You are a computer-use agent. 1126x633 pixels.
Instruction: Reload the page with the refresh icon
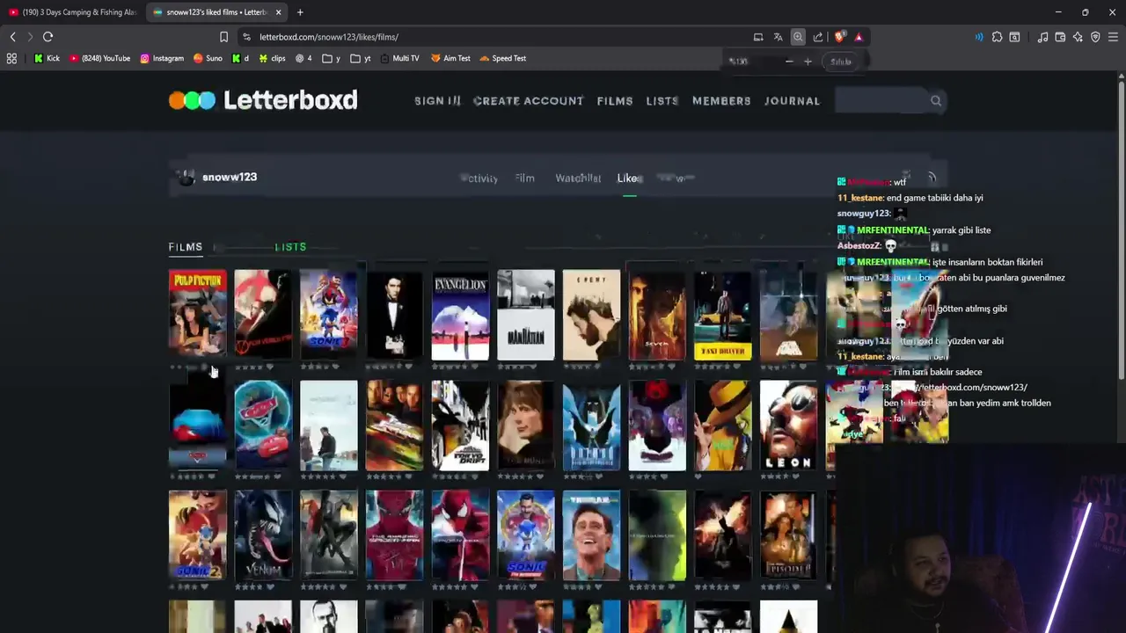(48, 37)
